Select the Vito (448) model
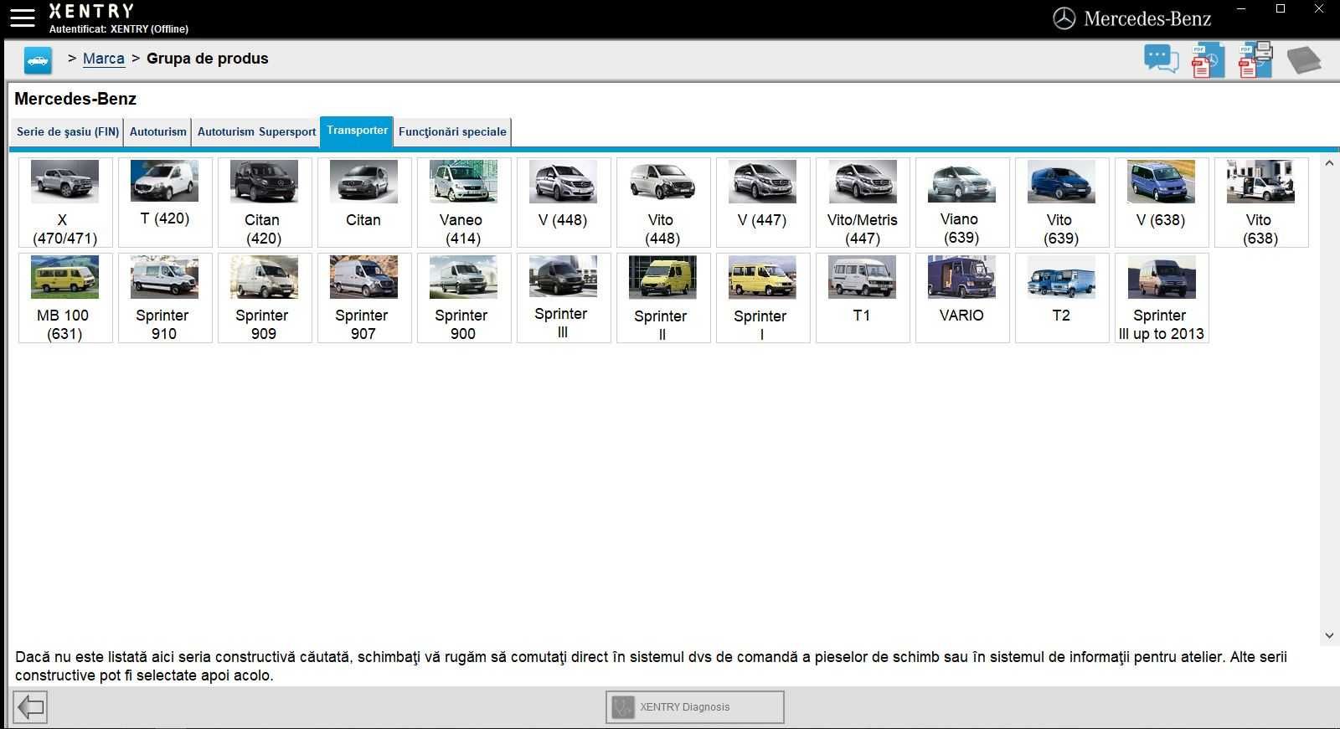Image resolution: width=1340 pixels, height=729 pixels. (x=663, y=203)
